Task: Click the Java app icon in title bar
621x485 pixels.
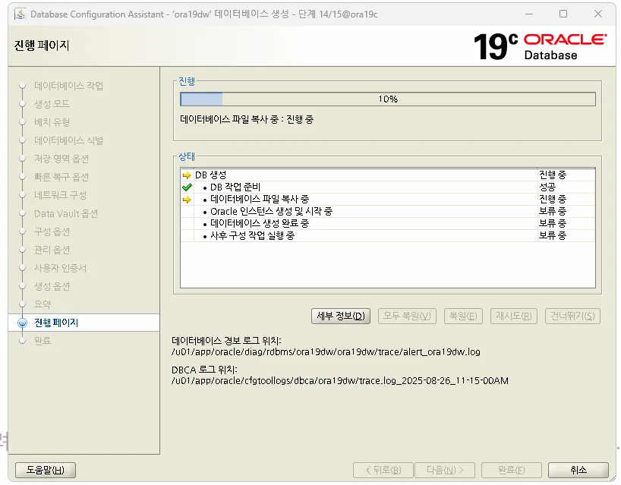Action: point(20,14)
